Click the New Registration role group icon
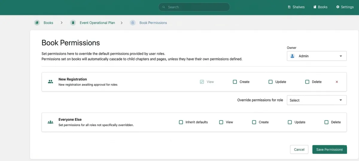The height and width of the screenshot is (161, 359). (x=50, y=81)
